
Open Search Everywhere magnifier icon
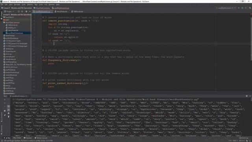click(x=250, y=8)
